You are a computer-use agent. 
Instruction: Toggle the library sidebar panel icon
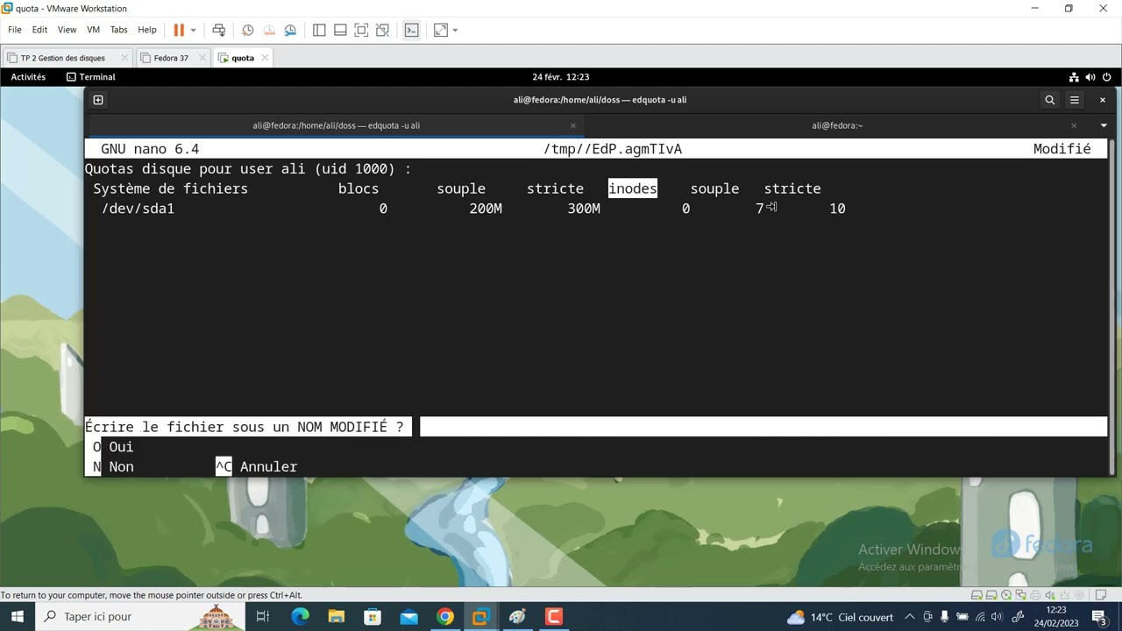click(x=319, y=30)
